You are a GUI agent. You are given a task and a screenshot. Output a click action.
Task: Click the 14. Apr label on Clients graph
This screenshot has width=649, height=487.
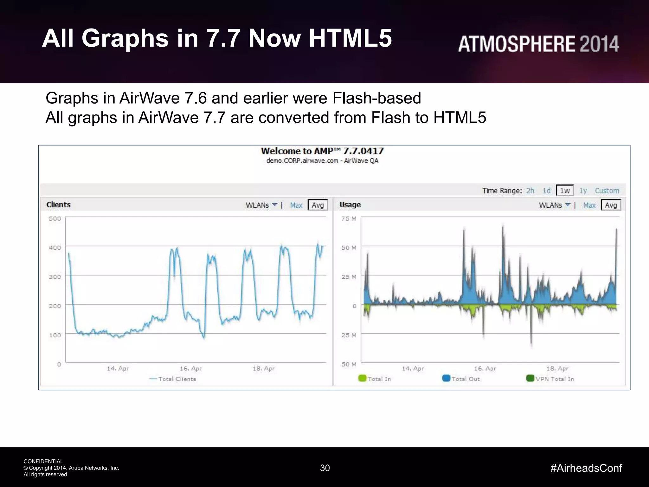(118, 368)
